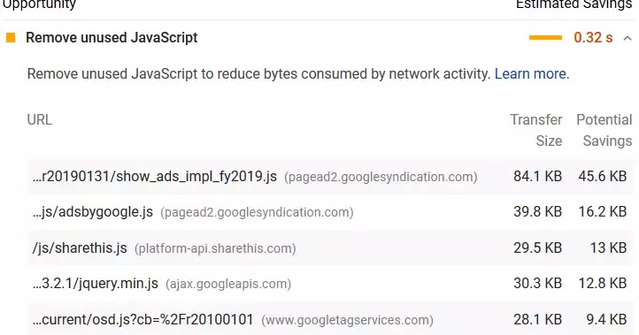
Task: Click the adsbygoogle.js script URL
Action: [93, 212]
